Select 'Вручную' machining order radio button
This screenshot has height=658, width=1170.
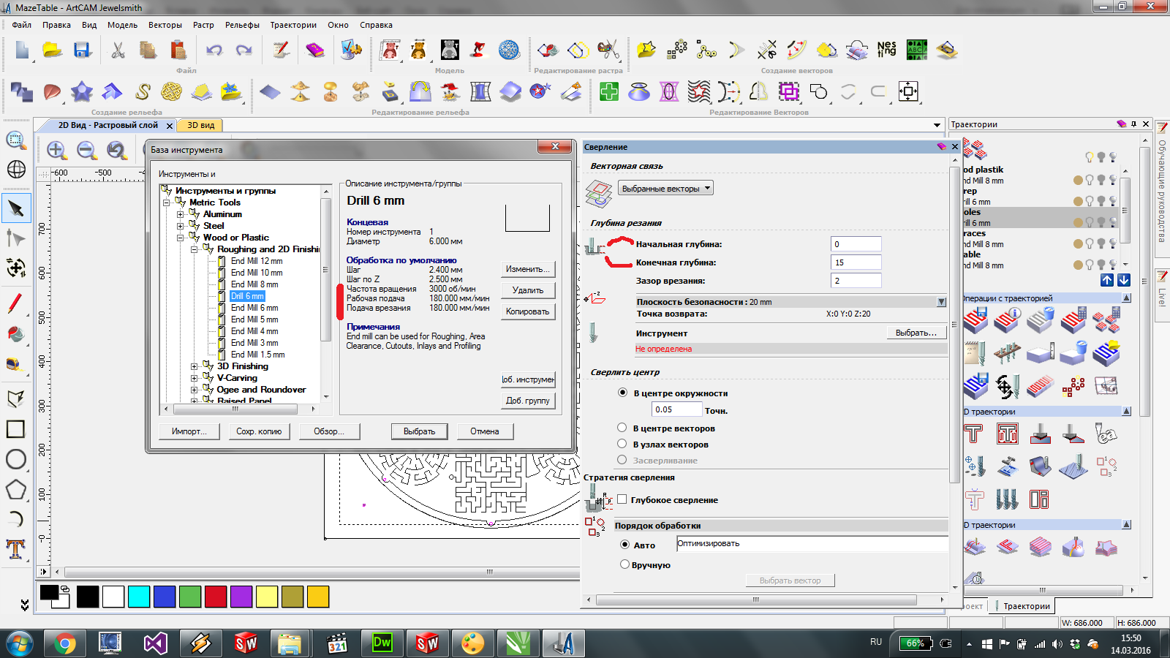point(624,564)
